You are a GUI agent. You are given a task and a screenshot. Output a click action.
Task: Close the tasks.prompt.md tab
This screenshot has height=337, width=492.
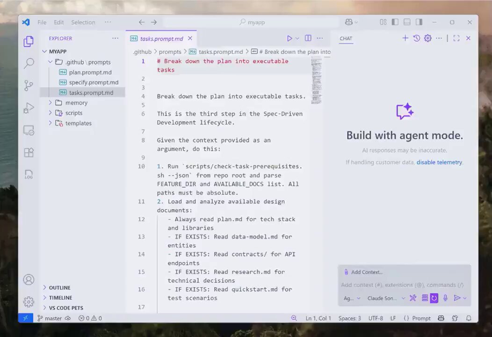(190, 38)
